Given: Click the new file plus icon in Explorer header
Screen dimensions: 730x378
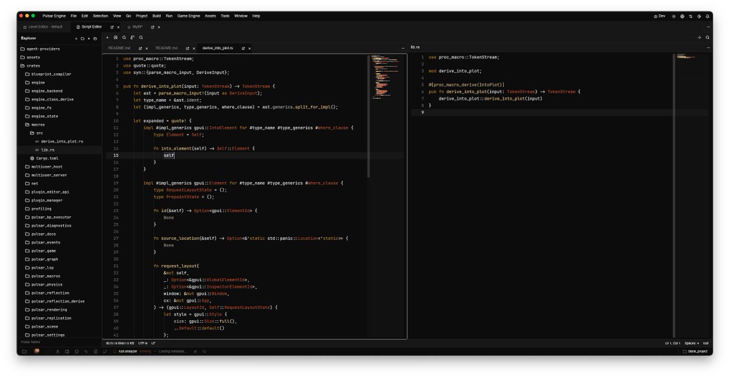Looking at the screenshot, I should (x=76, y=38).
